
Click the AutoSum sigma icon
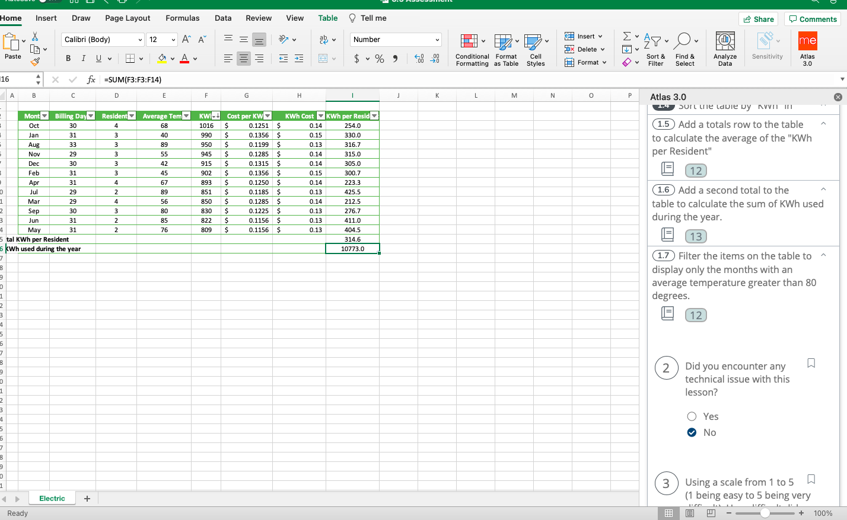[627, 37]
